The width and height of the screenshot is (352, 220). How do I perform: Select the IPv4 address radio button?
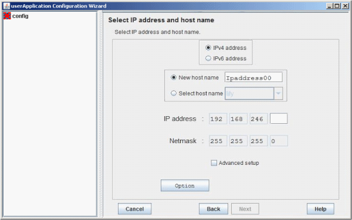pos(208,48)
